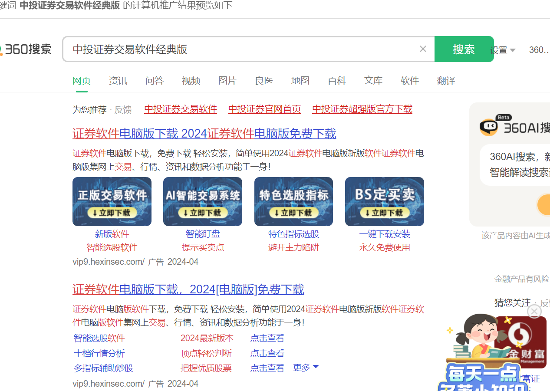
Task: Open the 图片 tab
Action: pos(227,81)
